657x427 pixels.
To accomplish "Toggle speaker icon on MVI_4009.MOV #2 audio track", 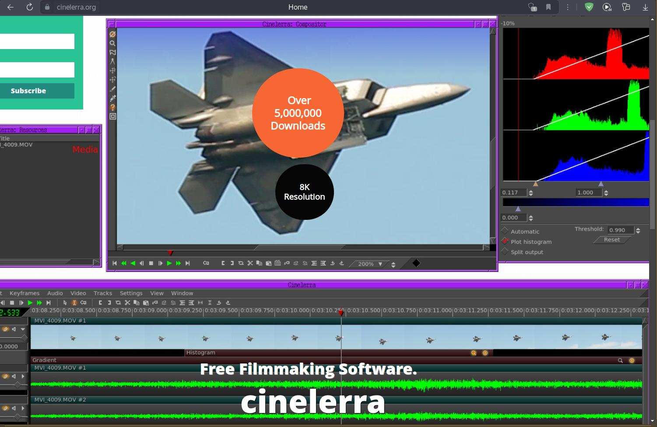I will tap(14, 408).
